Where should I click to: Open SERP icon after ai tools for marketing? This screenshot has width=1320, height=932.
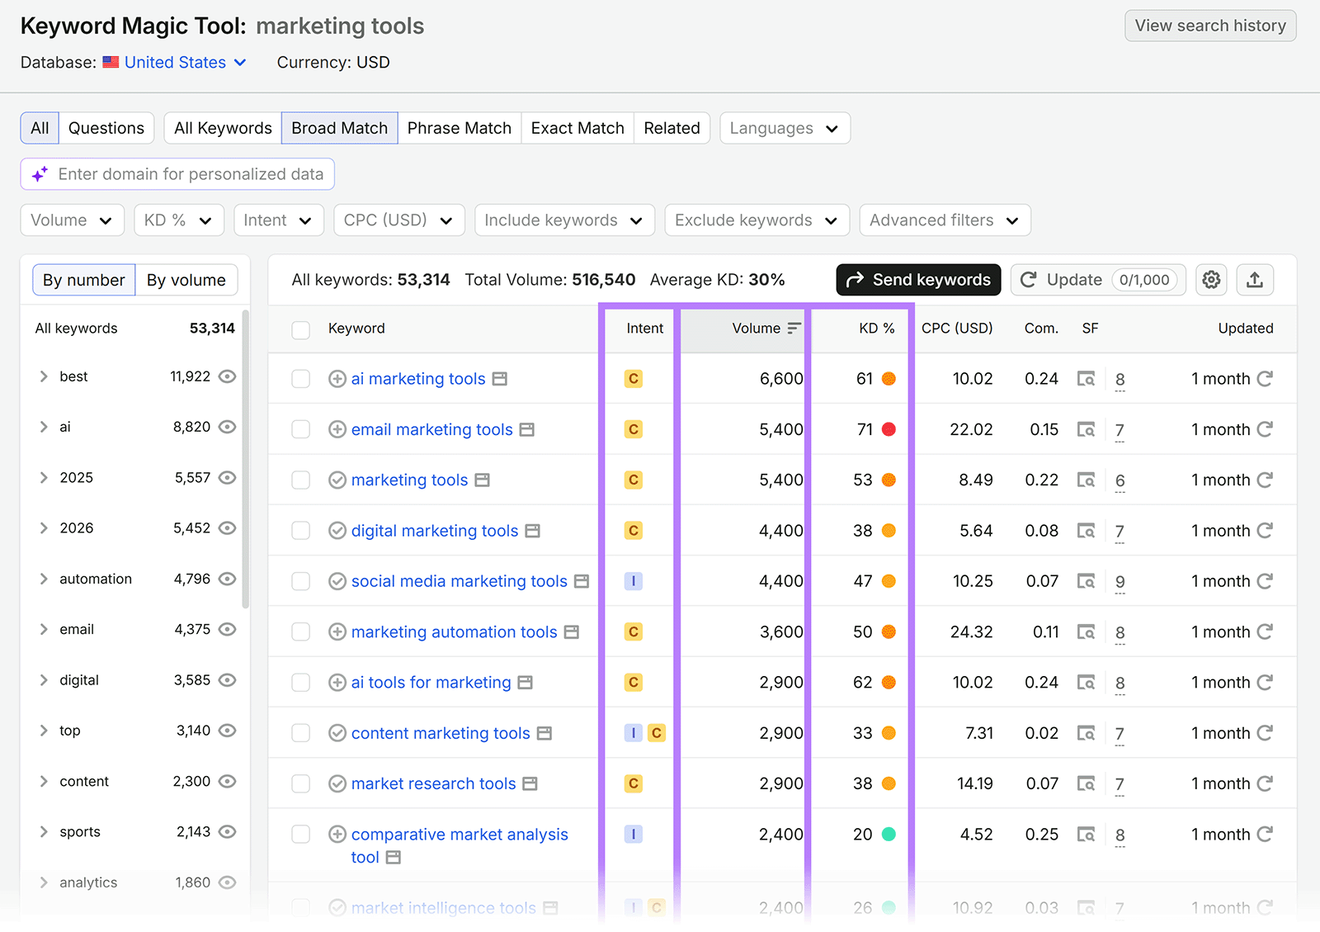[526, 683]
